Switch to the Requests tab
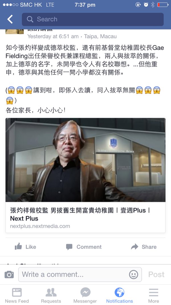 click(x=51, y=295)
